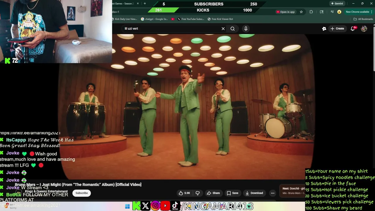375x211 pixels.
Task: Open Chrome's three-dot menu
Action: pos(372,12)
